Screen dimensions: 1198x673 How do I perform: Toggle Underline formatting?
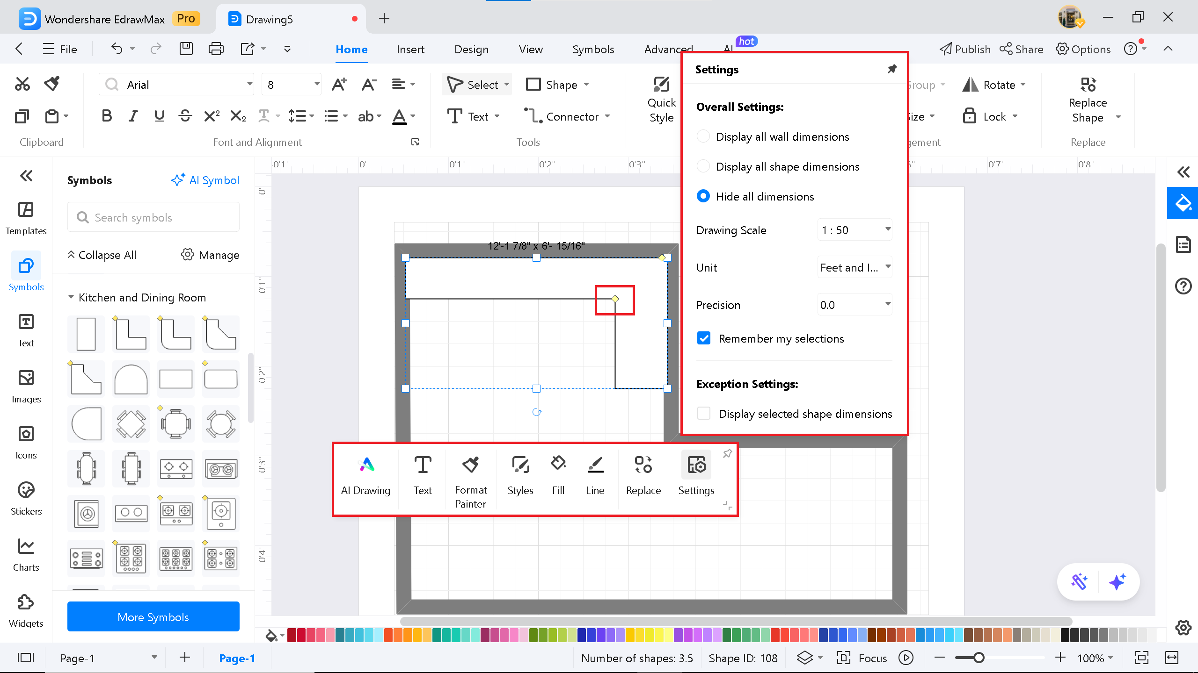pyautogui.click(x=159, y=116)
